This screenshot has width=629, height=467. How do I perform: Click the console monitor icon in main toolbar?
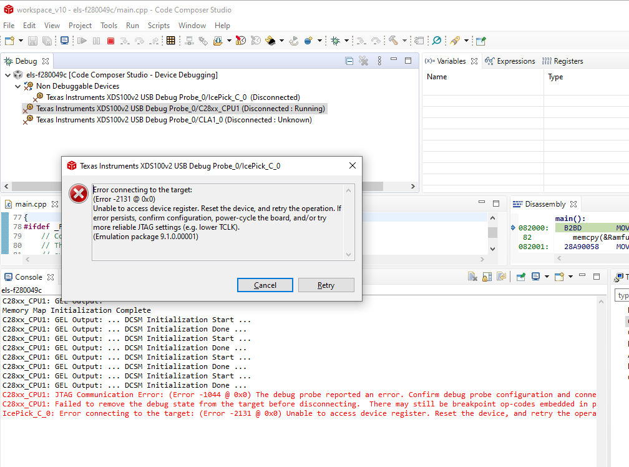(64, 41)
